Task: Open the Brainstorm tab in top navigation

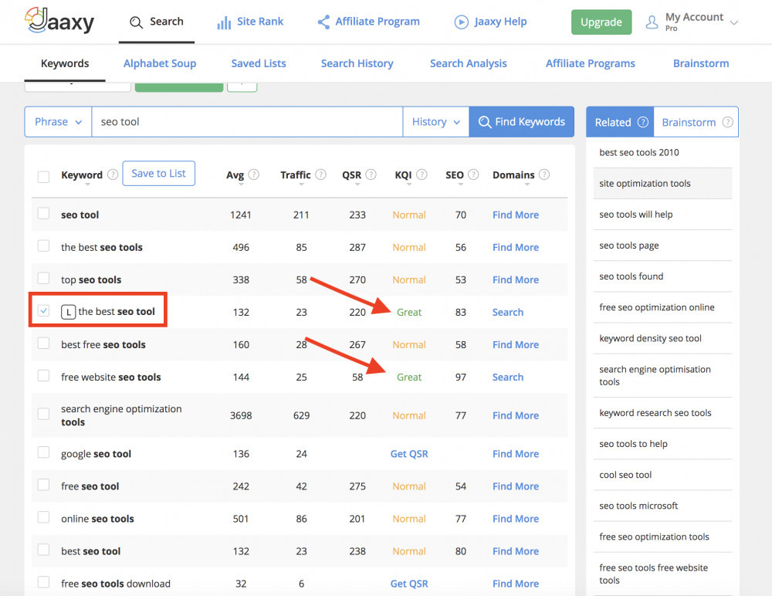Action: click(701, 63)
